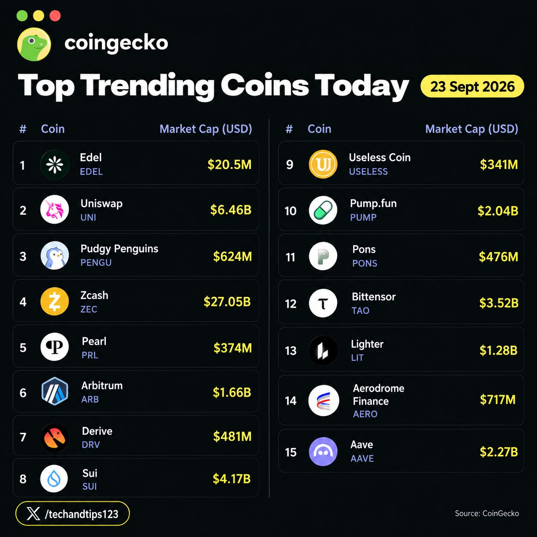Click the right Coin column header
The image size is (537, 537).
tap(319, 129)
